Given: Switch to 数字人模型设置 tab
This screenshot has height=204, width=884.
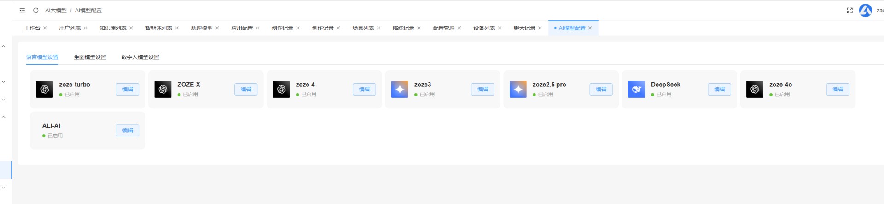Looking at the screenshot, I should click(x=140, y=57).
